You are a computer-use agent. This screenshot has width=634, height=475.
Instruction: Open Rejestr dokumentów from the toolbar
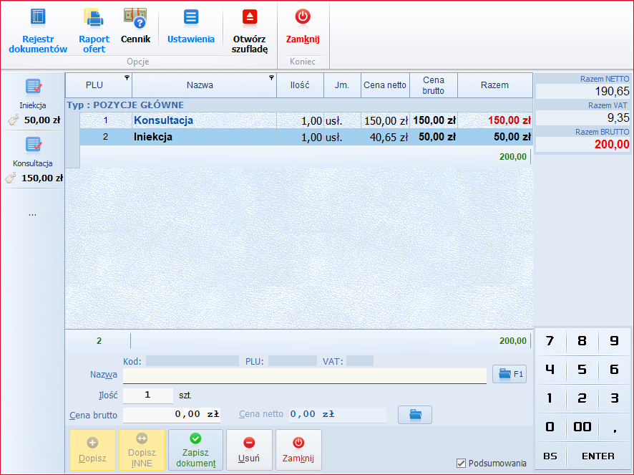click(38, 29)
